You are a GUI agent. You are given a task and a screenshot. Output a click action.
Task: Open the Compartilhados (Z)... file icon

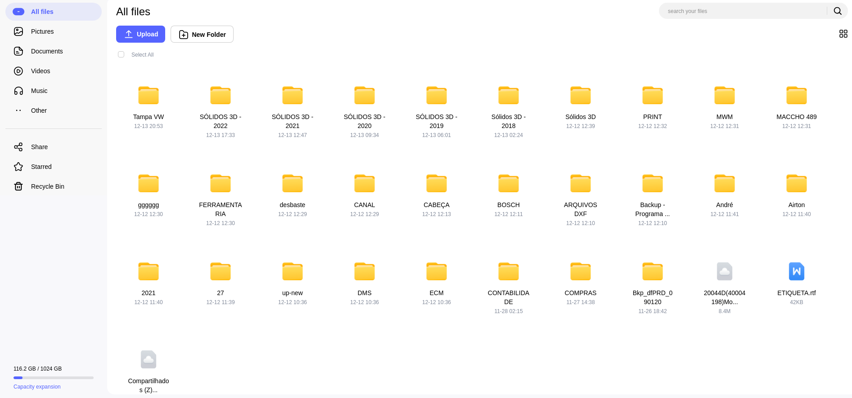pos(149,359)
